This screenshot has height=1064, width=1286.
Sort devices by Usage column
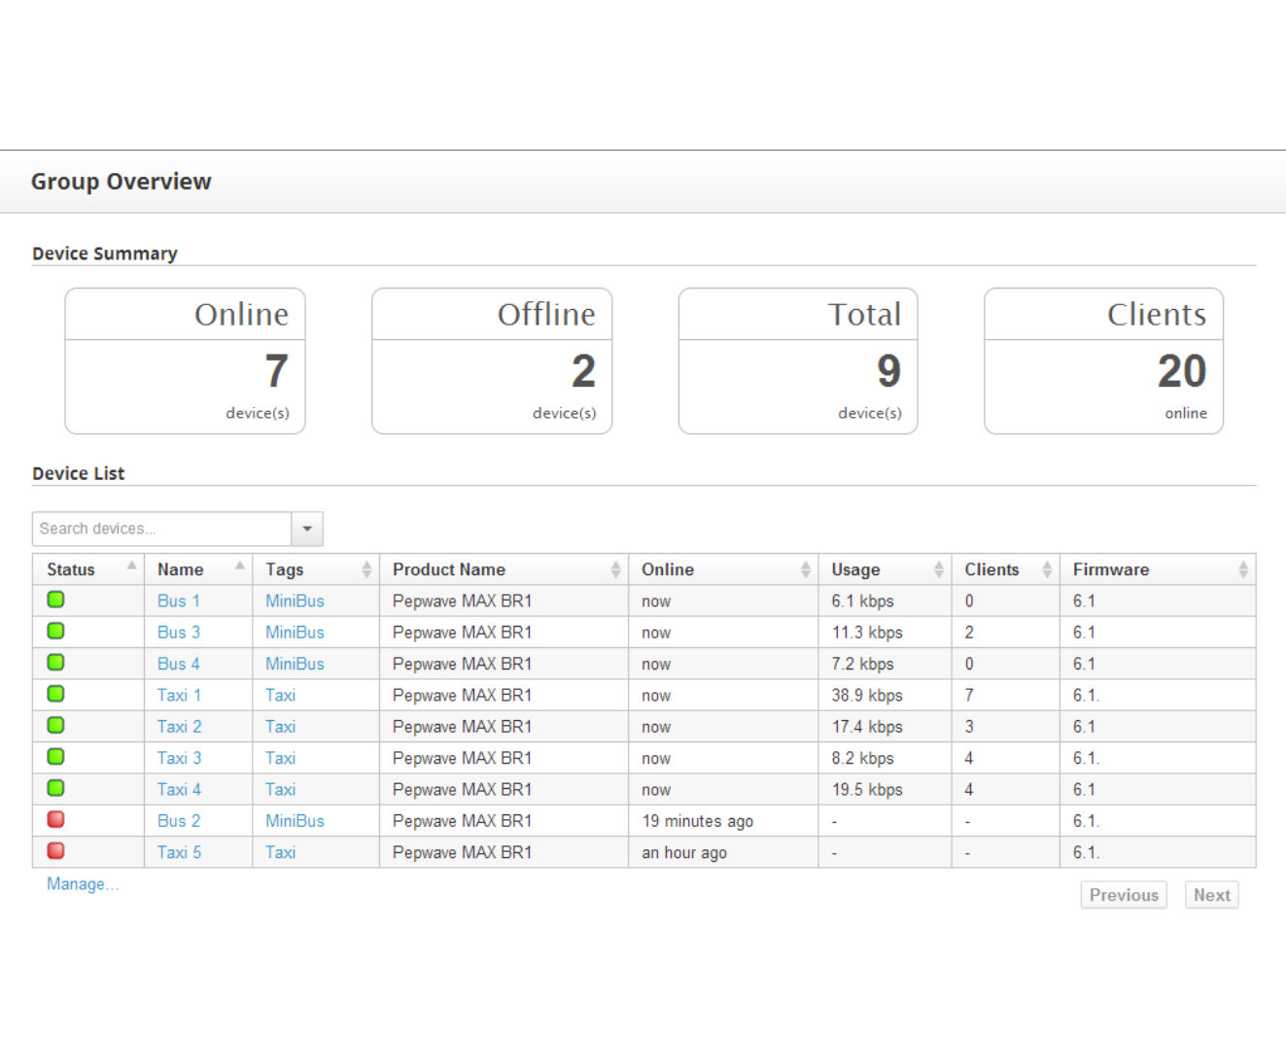pos(885,569)
